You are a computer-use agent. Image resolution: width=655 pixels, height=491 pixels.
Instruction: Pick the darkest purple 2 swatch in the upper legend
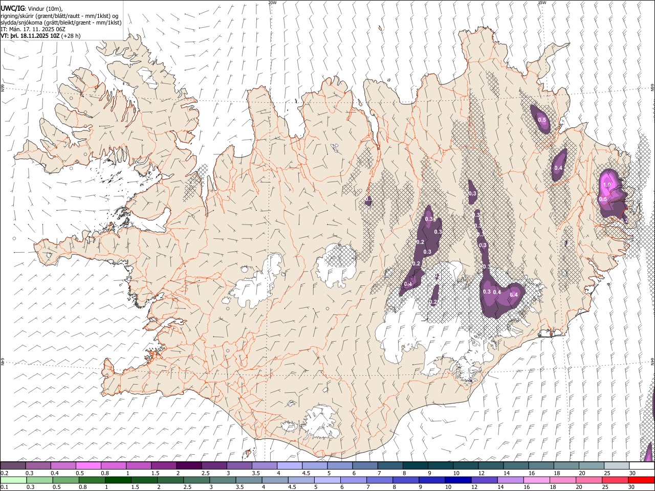point(188,465)
